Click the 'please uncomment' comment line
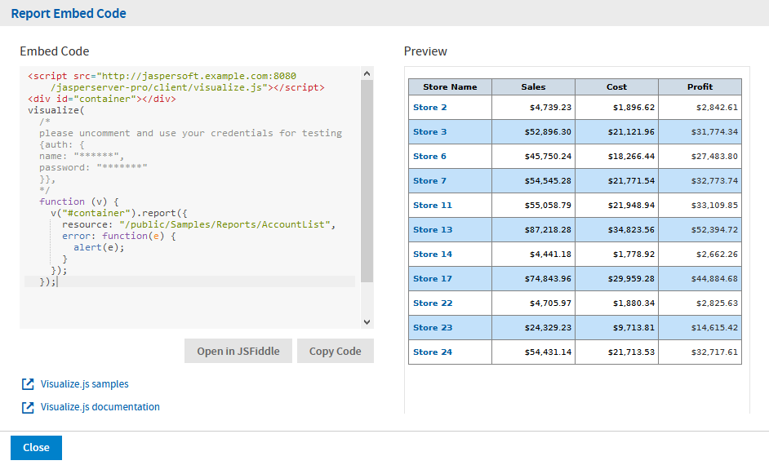This screenshot has height=465, width=769. pos(190,133)
